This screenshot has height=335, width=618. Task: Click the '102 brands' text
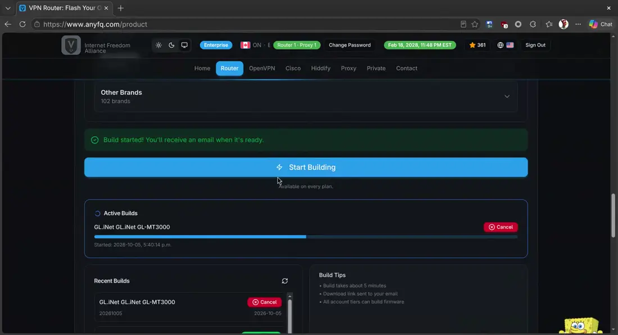coord(116,101)
